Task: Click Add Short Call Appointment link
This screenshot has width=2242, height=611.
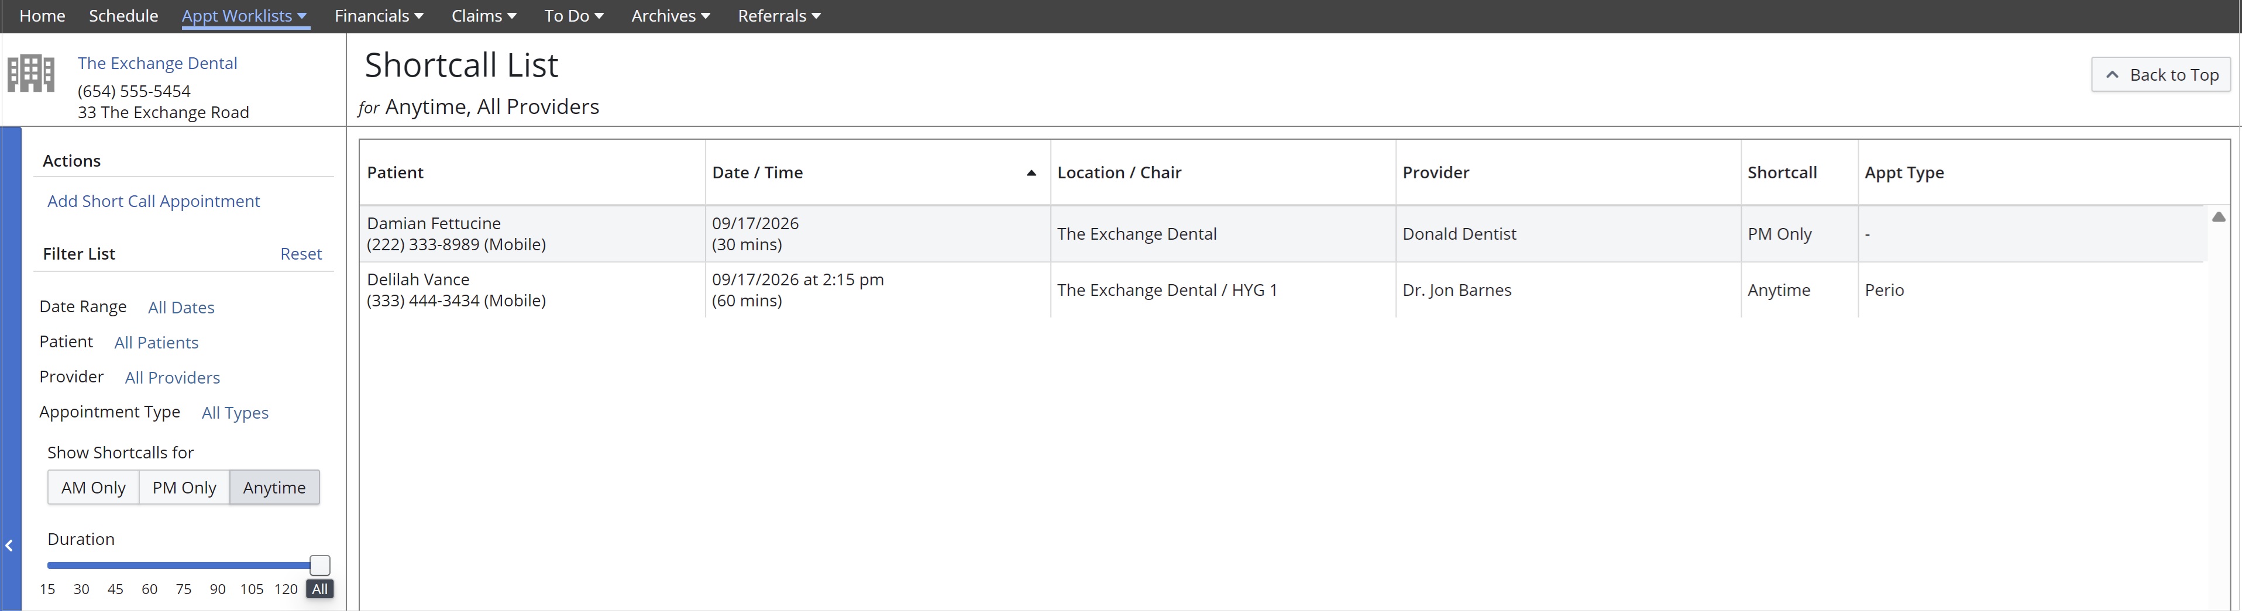Action: coord(153,201)
